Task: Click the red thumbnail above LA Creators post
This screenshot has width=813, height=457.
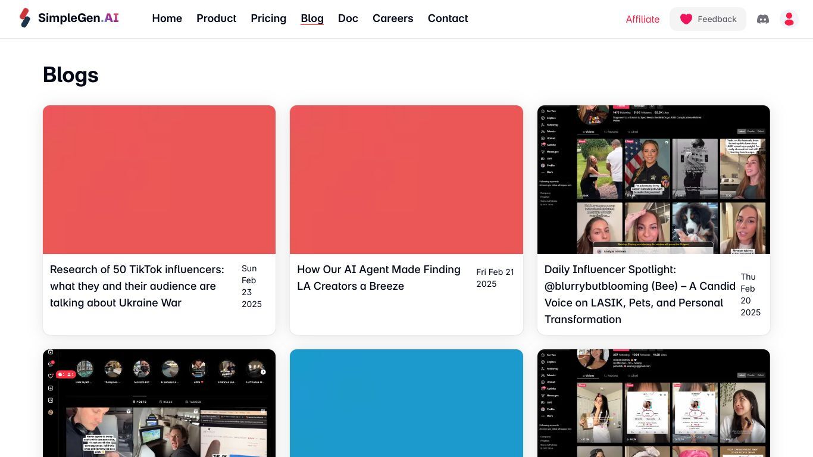Action: click(x=406, y=180)
